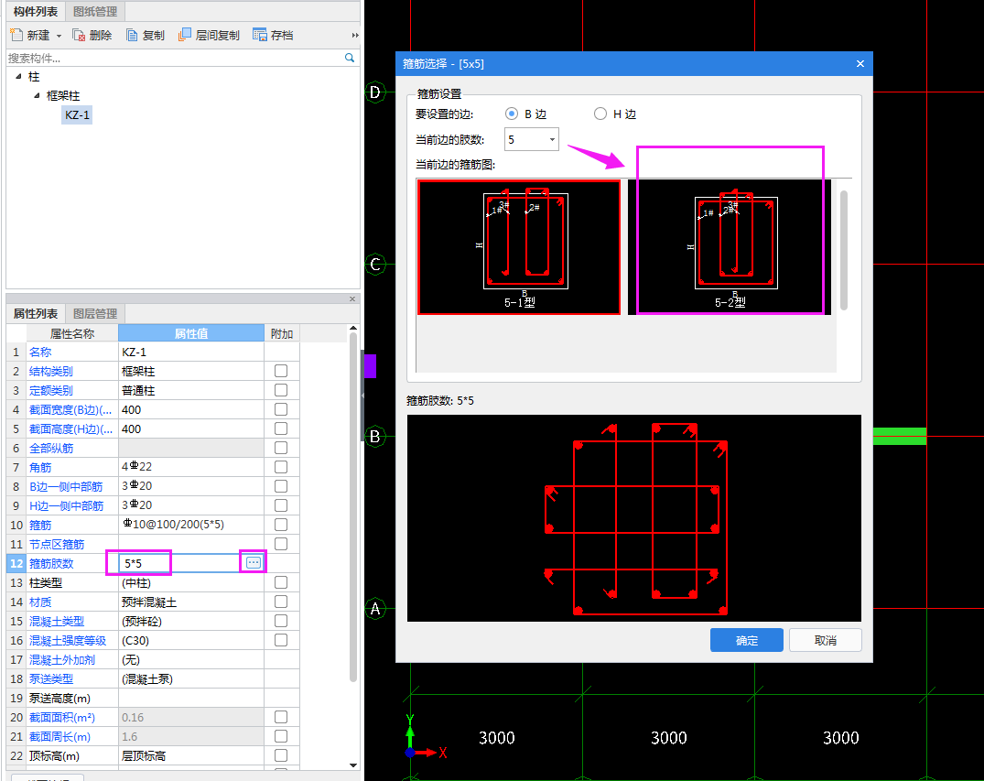Select the B 边 radio button
This screenshot has width=984, height=781.
click(512, 114)
